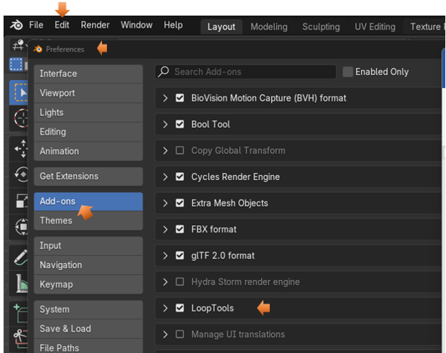Choose the Move tool in left toolbar
This screenshot has width=446, height=353.
click(19, 149)
